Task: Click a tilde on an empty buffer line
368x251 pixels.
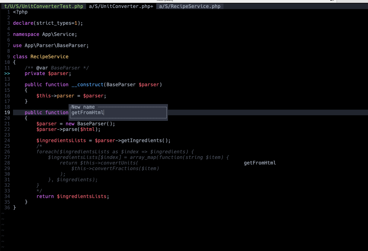Action: point(3,224)
